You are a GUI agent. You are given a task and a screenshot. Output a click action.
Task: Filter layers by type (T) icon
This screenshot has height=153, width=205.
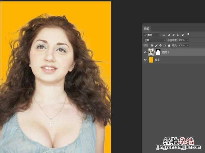pos(174,35)
